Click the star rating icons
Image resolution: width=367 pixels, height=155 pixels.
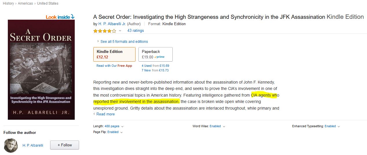[x=105, y=31]
